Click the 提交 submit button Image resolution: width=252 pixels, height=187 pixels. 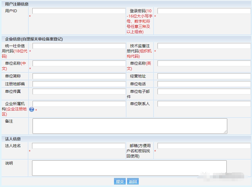coord(120,182)
